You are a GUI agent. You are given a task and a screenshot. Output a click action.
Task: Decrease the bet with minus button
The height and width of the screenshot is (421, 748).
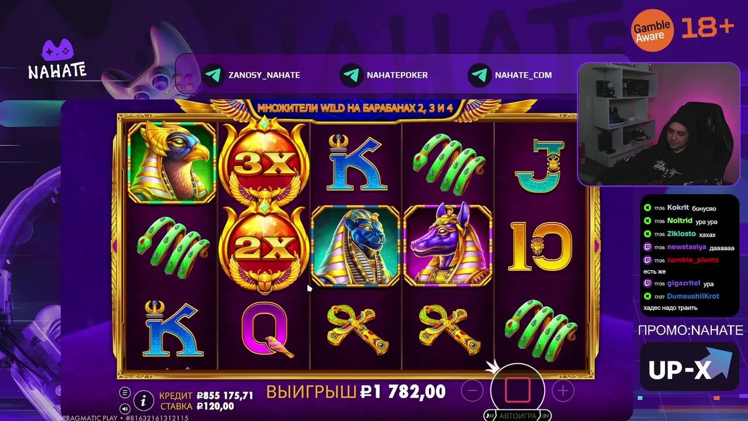(472, 391)
